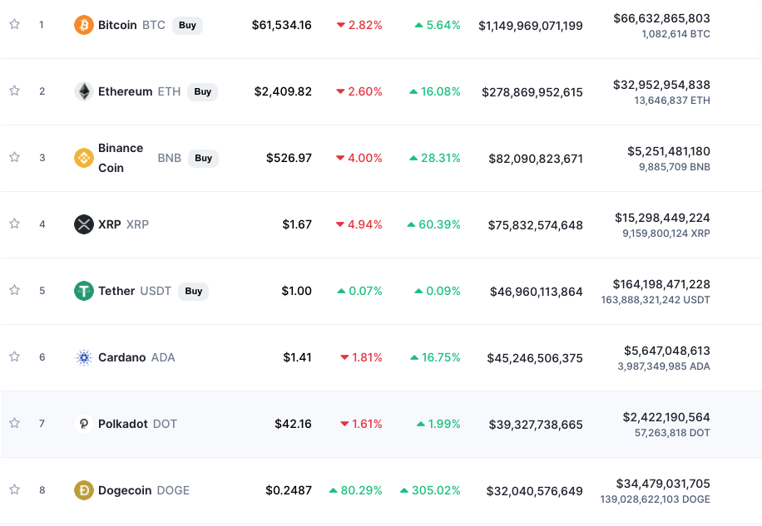Viewport: 762px width, 526px height.
Task: Star Ethereum to add to watchlist
Action: [x=15, y=91]
